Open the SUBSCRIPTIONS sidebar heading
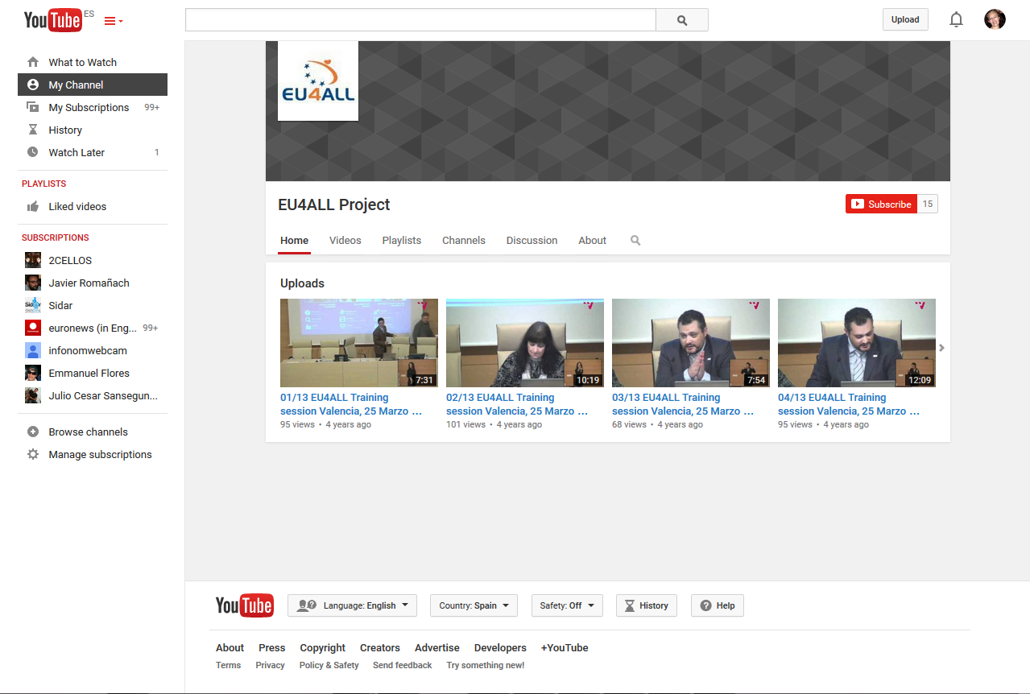This screenshot has width=1030, height=694. click(56, 238)
